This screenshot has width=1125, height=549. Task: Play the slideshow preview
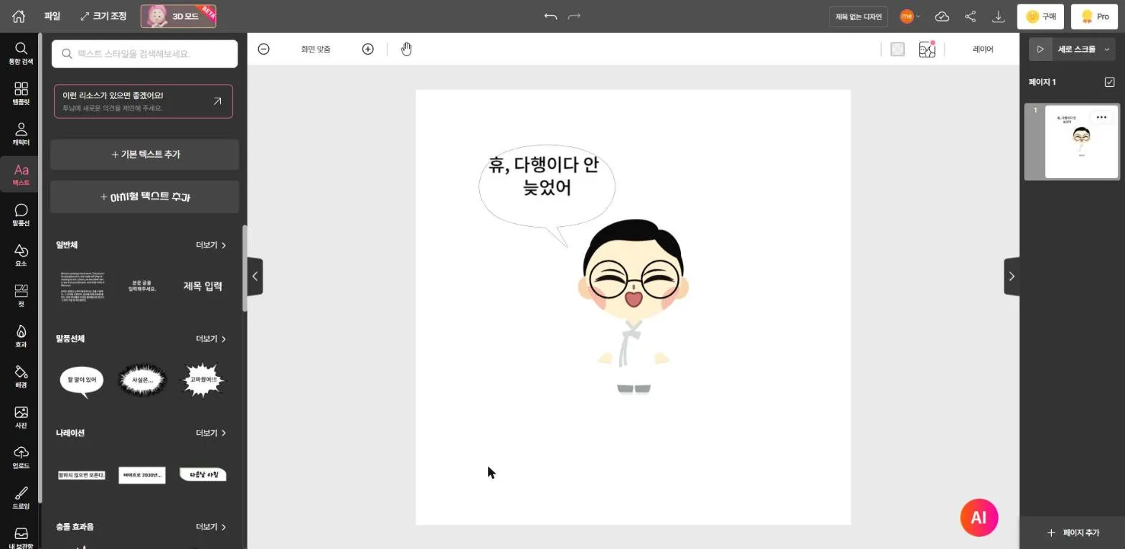(1040, 49)
